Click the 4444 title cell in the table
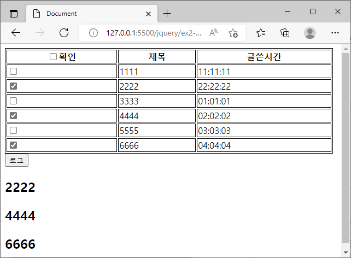The width and height of the screenshot is (351, 258). point(157,116)
